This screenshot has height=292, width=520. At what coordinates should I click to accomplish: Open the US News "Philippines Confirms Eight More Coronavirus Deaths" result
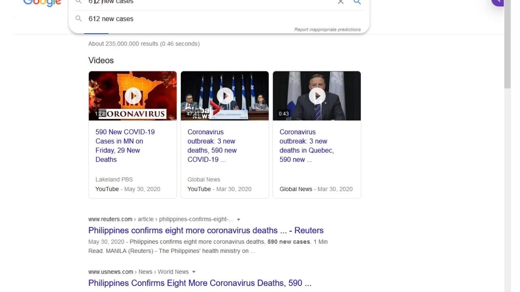[x=200, y=283]
